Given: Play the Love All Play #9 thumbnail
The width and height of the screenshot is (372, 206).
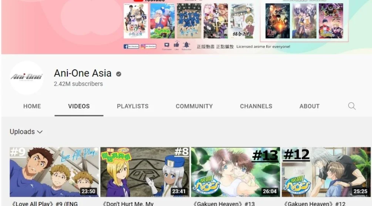Looking at the screenshot, I should click(54, 172).
